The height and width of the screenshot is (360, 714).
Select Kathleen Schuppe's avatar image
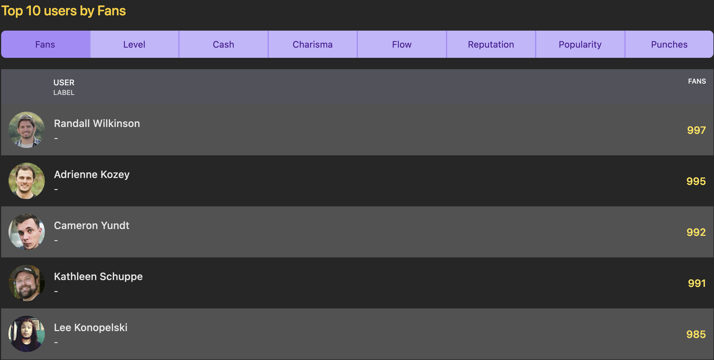(27, 283)
